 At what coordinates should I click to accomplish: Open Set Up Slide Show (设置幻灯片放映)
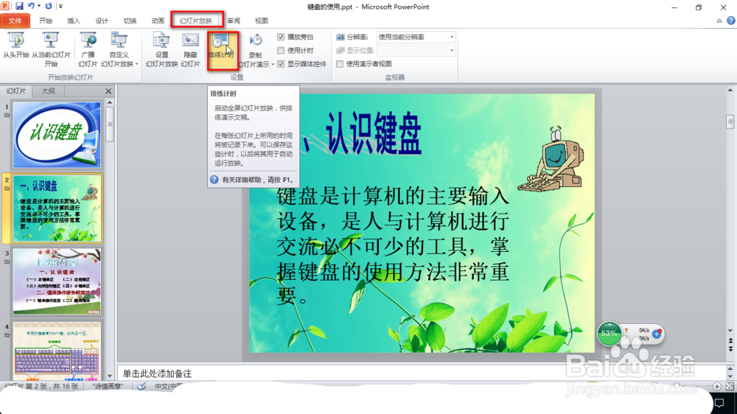click(x=161, y=50)
